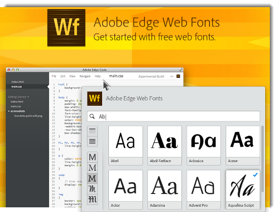Image resolution: width=277 pixels, height=212 pixels.
Task: Click the Wf logo in fonts dialog
Action: pos(95,99)
